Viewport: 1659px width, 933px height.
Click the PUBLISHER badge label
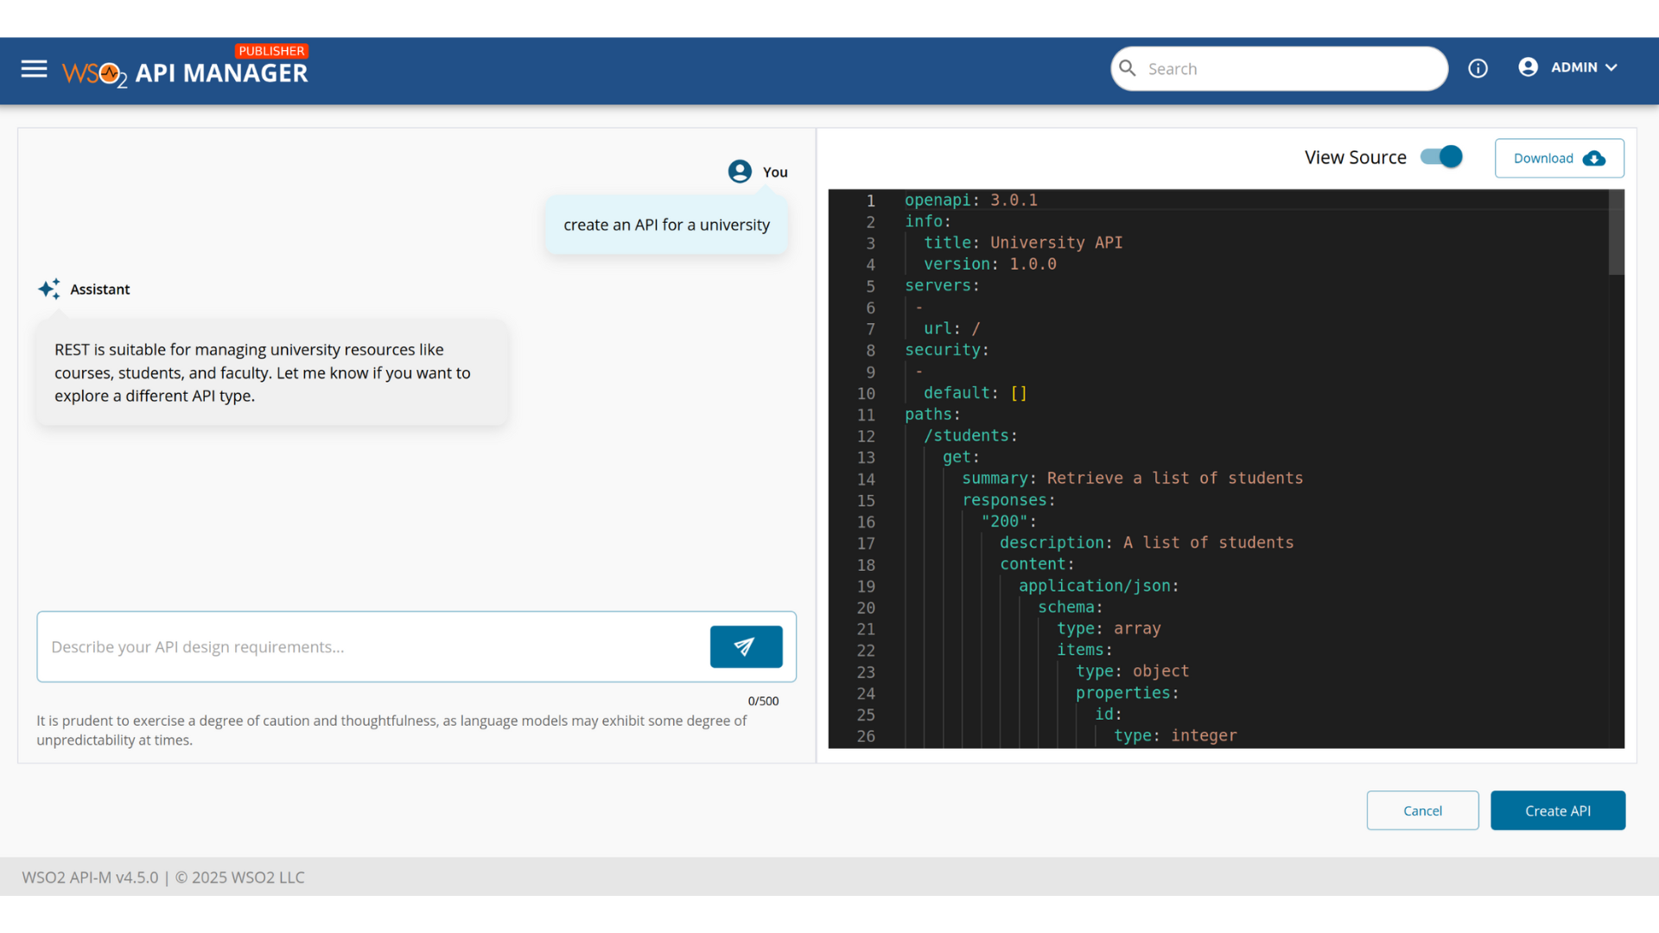tap(271, 51)
